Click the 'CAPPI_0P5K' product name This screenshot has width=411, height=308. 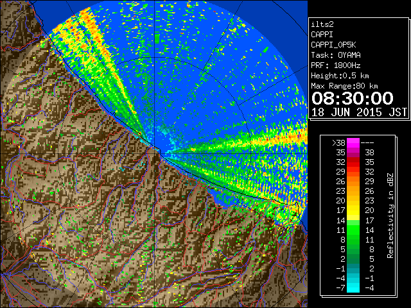click(333, 45)
